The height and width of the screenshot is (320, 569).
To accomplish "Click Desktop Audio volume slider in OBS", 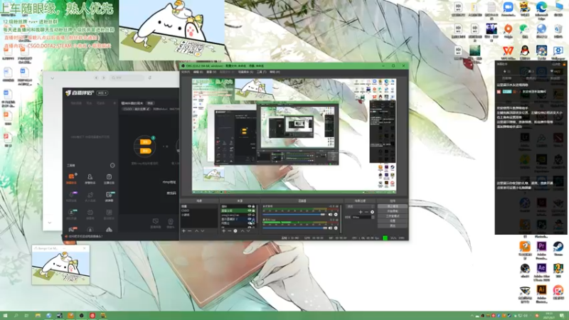I will [x=294, y=215].
